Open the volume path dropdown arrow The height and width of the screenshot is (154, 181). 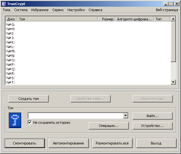tap(126, 115)
